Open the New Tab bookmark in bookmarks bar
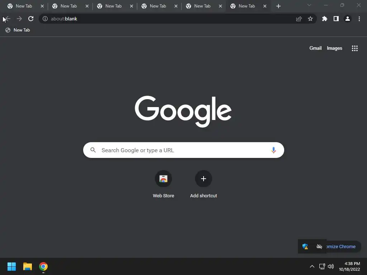 (x=18, y=30)
